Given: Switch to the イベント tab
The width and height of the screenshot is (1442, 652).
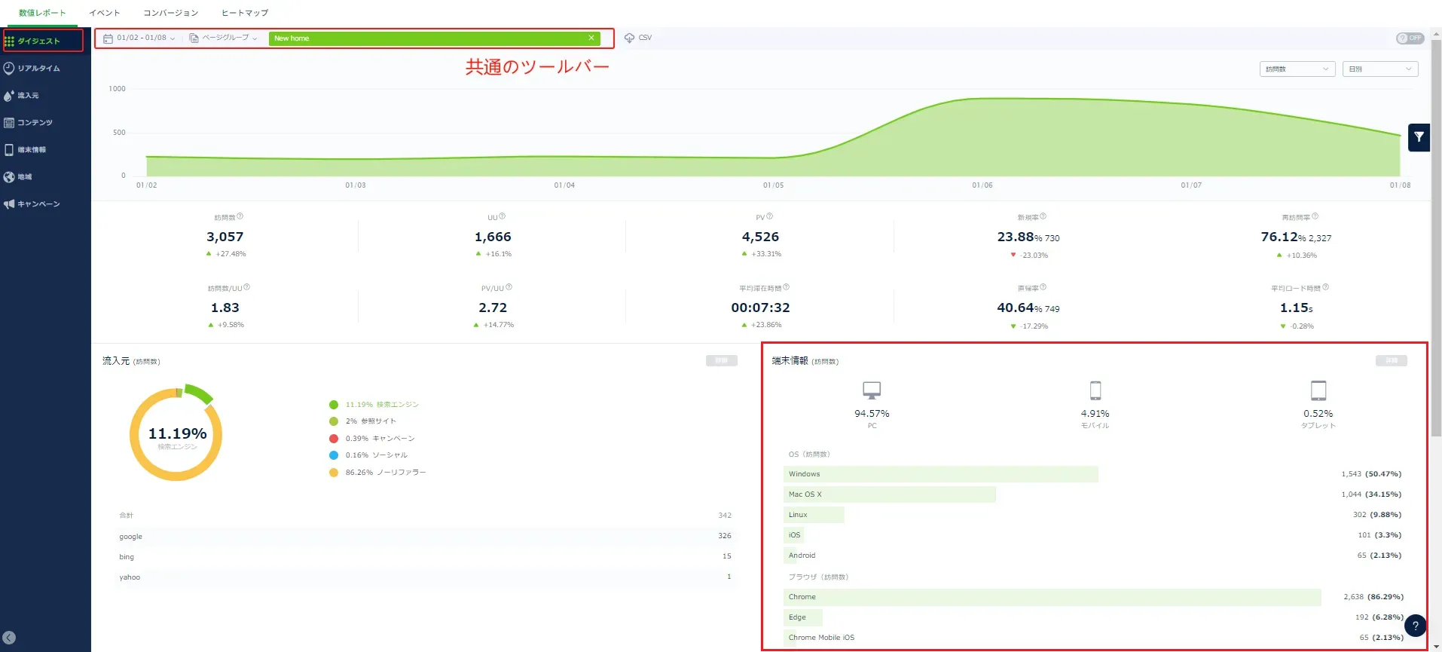Looking at the screenshot, I should (105, 13).
